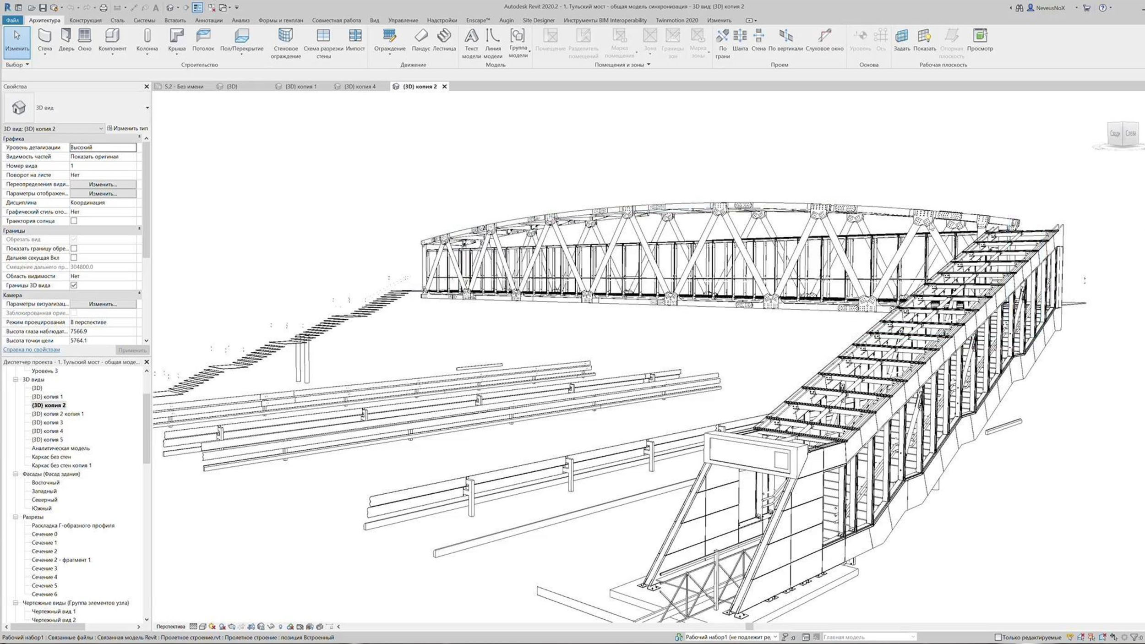Image resolution: width=1145 pixels, height=644 pixels.
Task: Switch to the {3D} копия 4 view tab
Action: (360, 87)
